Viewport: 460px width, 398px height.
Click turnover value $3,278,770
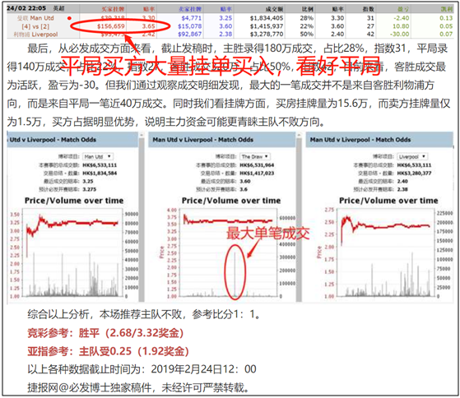[267, 35]
